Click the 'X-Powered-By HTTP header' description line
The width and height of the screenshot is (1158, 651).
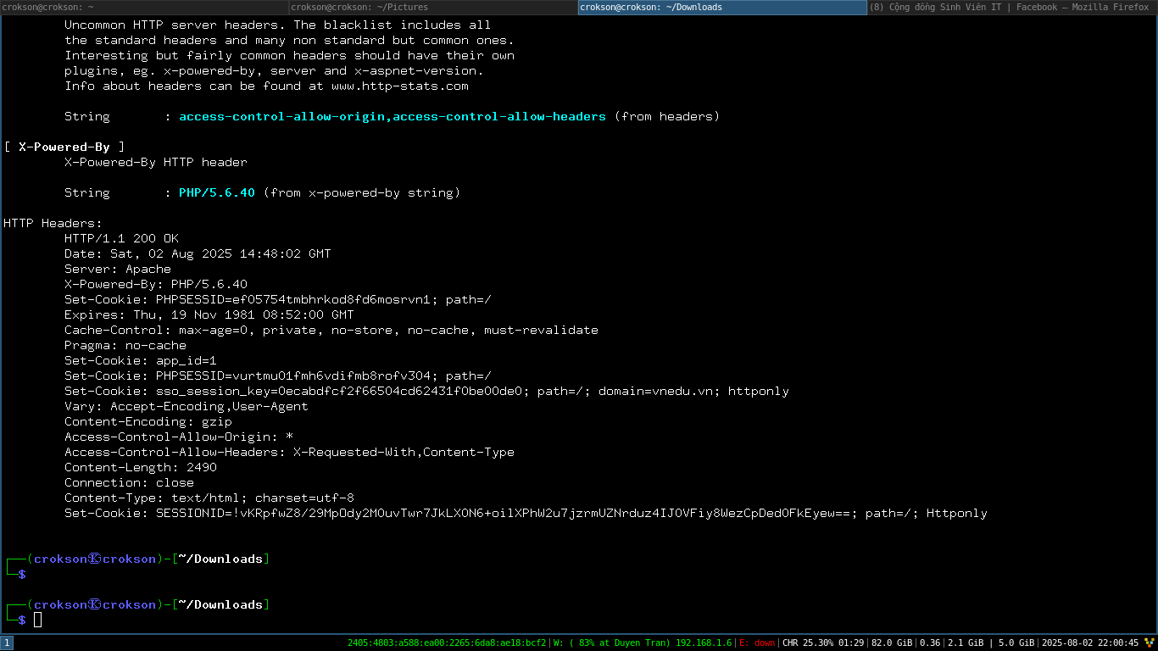coord(156,162)
